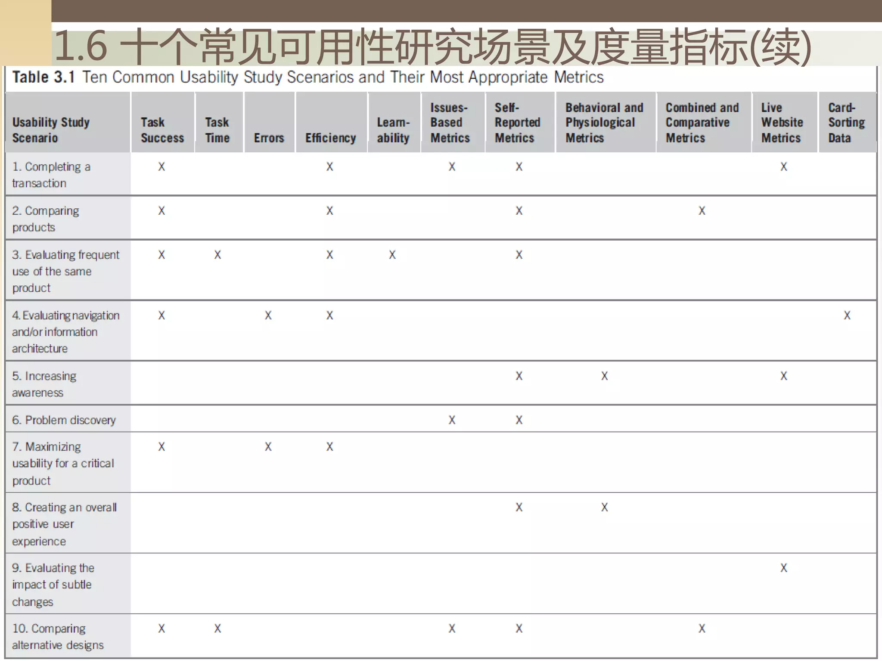Click the 'Card-Sorting Data' column header

coord(848,122)
